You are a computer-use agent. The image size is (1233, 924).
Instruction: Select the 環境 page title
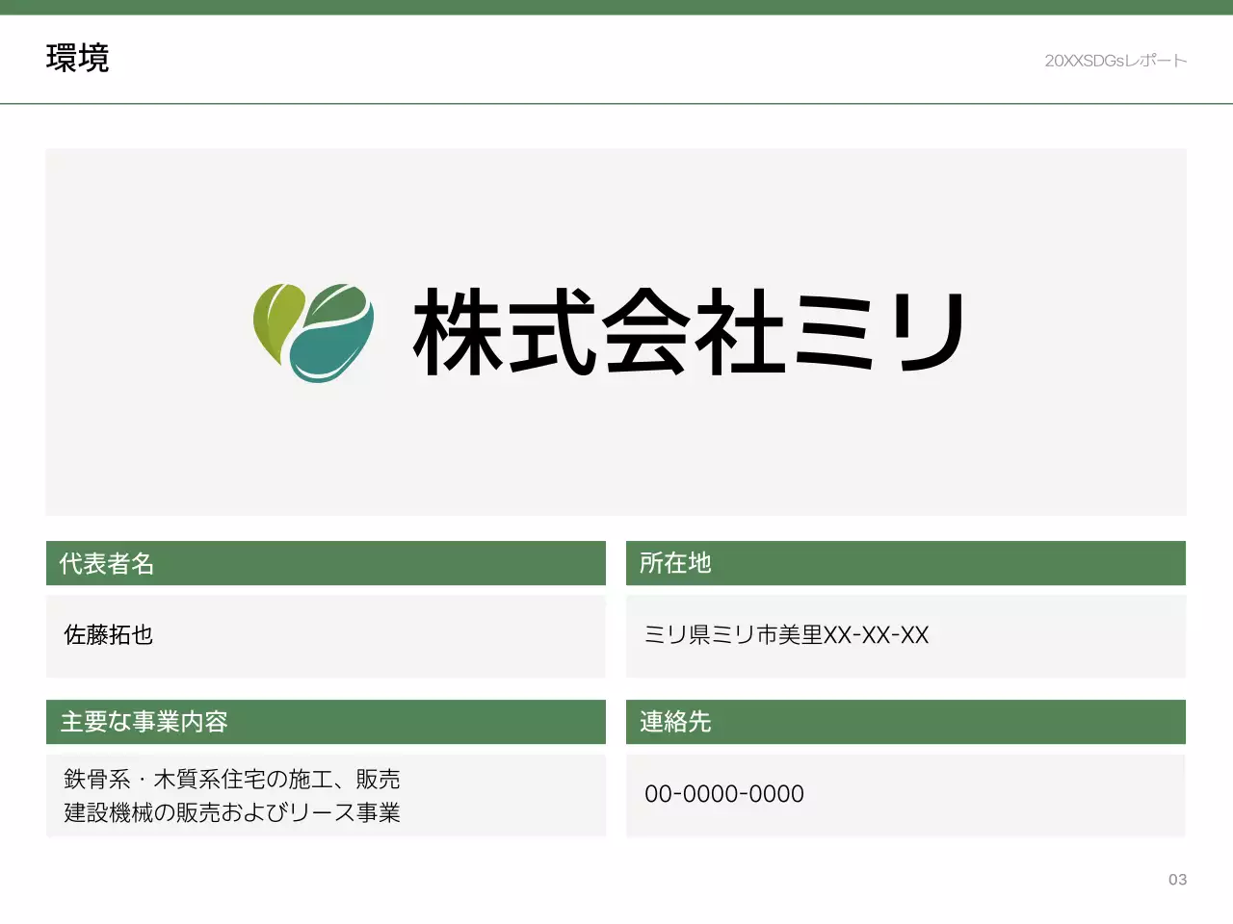[78, 59]
